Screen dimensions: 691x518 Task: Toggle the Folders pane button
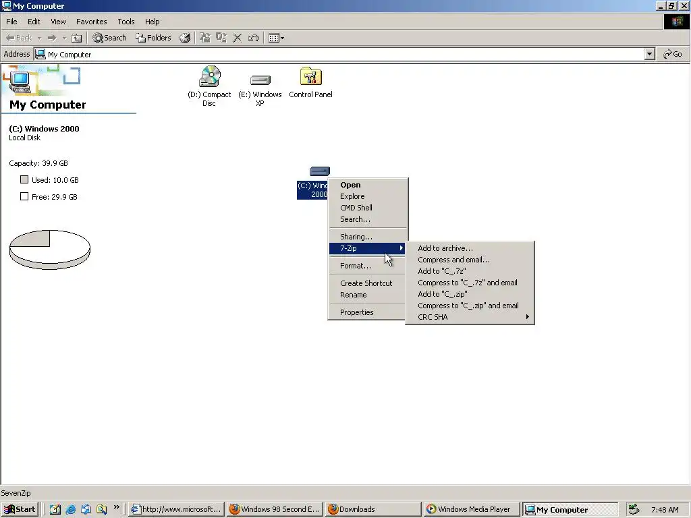click(153, 38)
